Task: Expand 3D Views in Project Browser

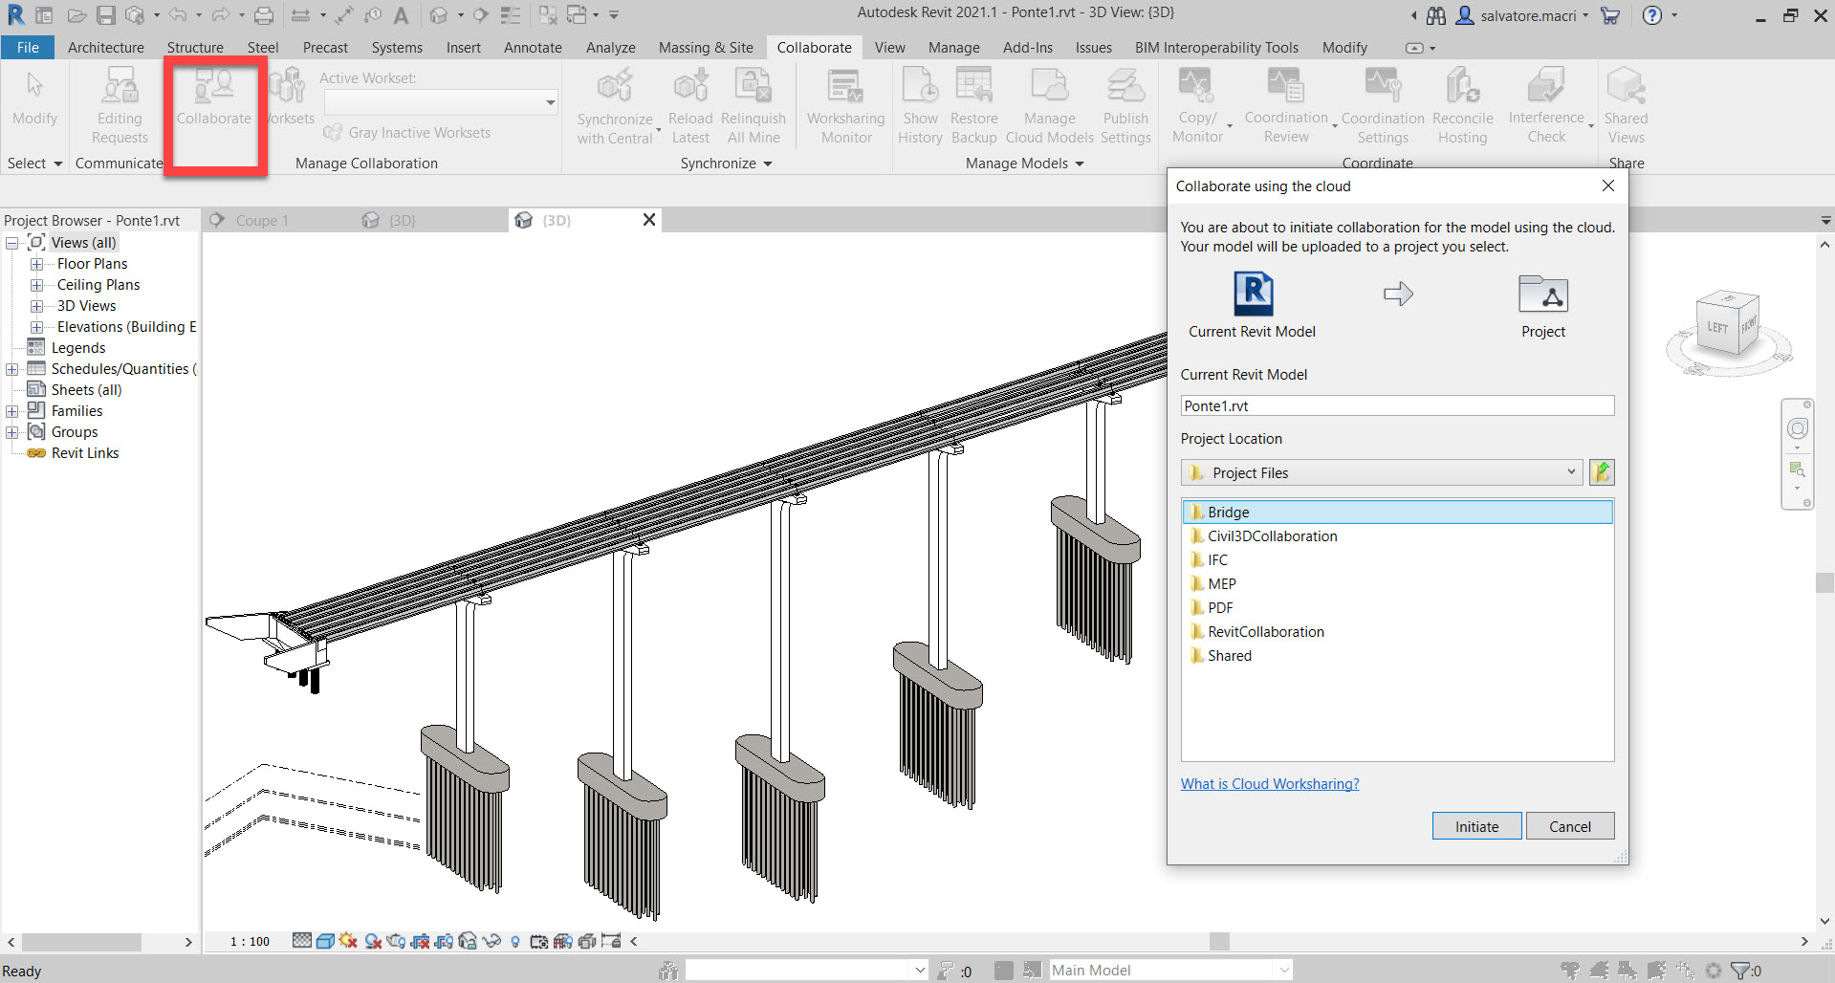Action: (36, 306)
